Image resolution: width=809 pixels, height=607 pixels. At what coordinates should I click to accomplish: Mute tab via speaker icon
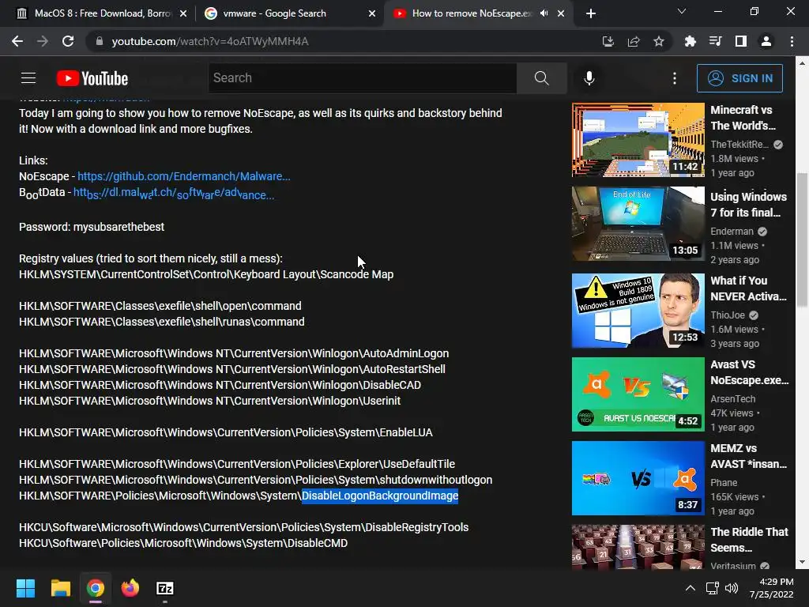click(544, 13)
